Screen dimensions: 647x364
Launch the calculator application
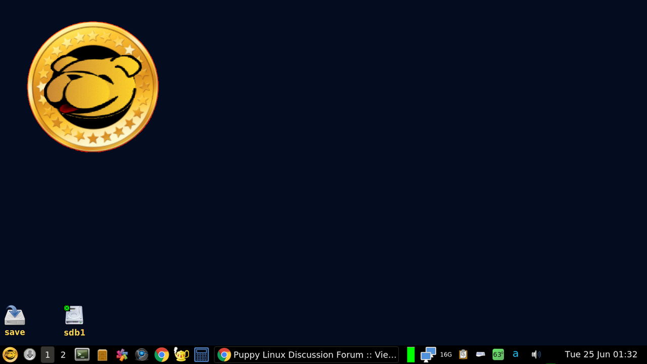(x=202, y=355)
